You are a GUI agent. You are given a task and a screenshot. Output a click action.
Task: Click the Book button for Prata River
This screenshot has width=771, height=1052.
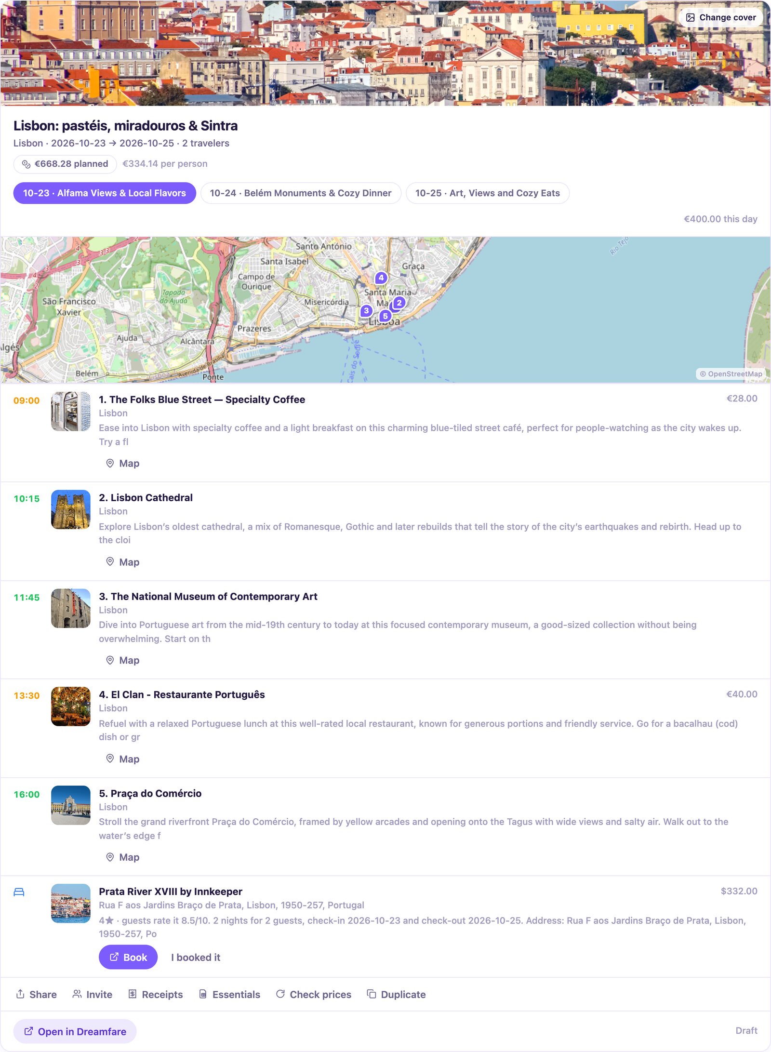[128, 957]
